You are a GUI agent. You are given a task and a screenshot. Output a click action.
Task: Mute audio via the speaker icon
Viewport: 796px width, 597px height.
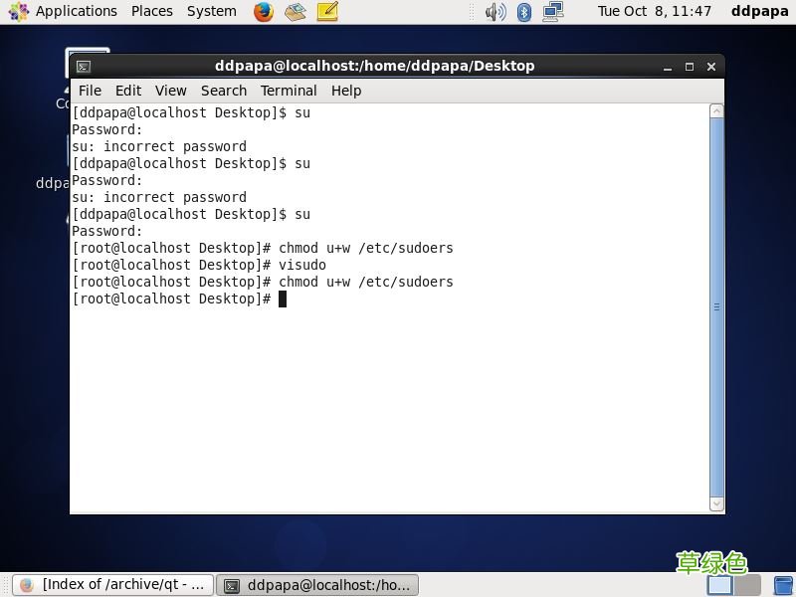[497, 12]
